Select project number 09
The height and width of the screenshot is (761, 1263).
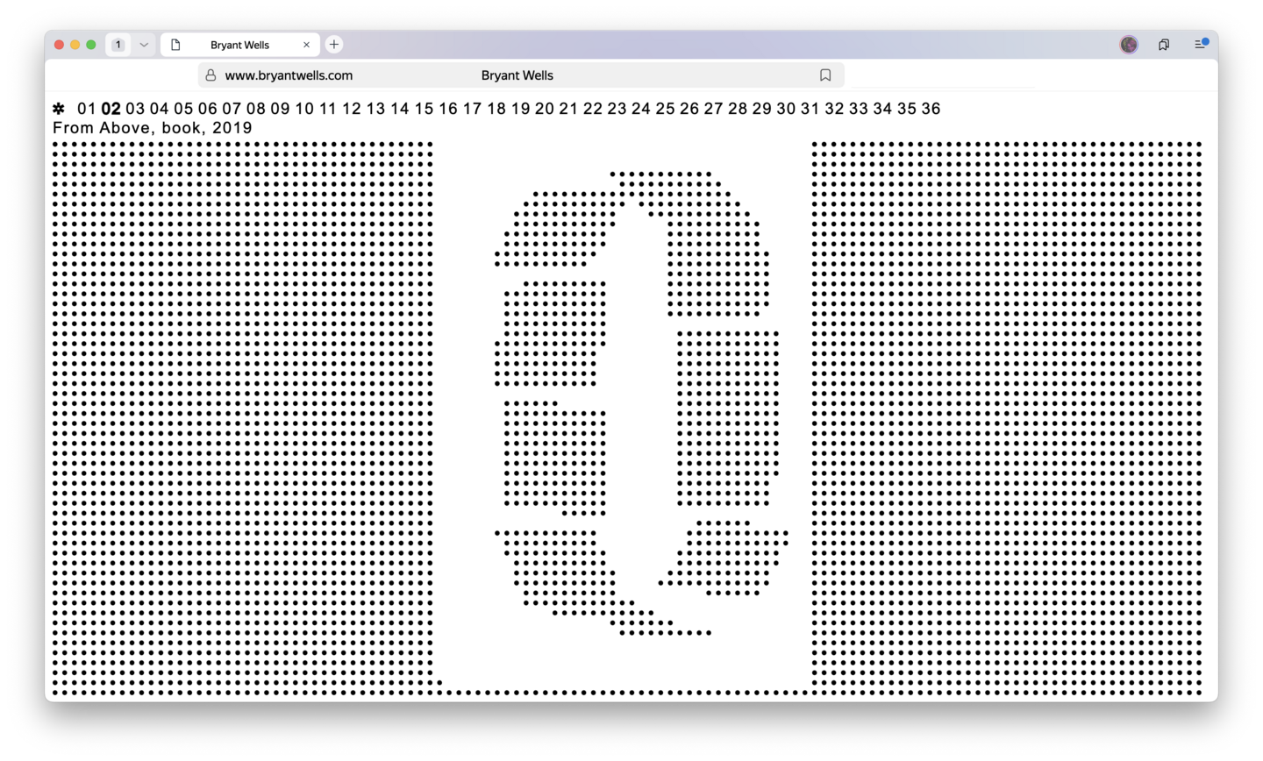280,109
